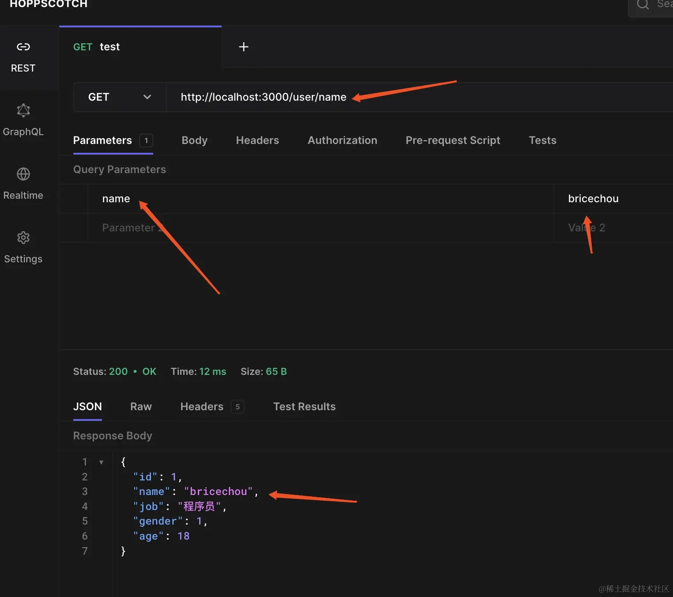Click the search magnifier icon at top
The height and width of the screenshot is (597, 673).
(x=643, y=4)
